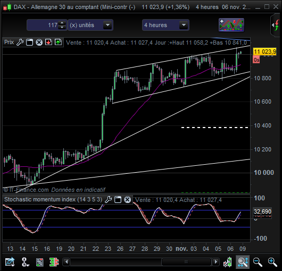Click the Stochastic momentum index title
Image resolution: width=282 pixels, height=271 pixels.
tap(53, 199)
